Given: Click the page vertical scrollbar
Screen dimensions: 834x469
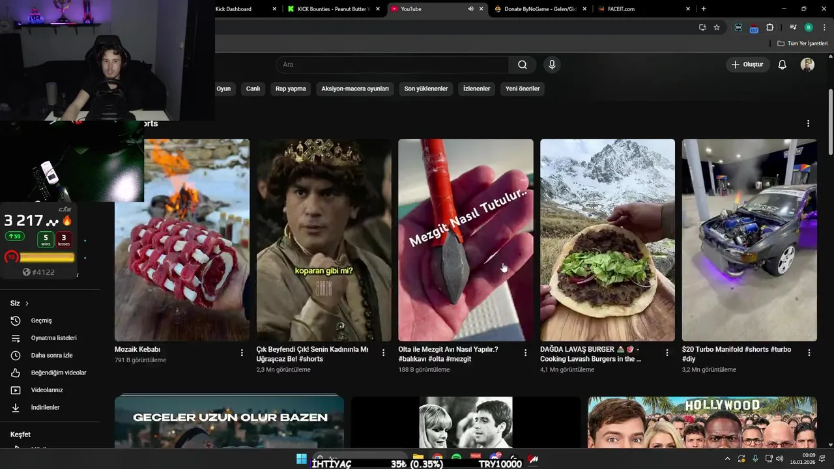Looking at the screenshot, I should (830, 122).
